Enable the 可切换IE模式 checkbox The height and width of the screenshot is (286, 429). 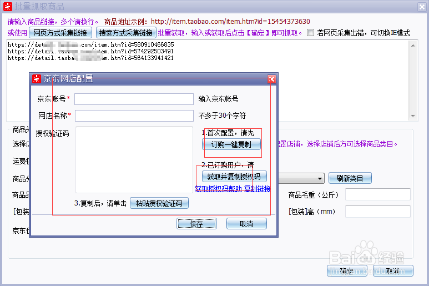[x=310, y=33]
